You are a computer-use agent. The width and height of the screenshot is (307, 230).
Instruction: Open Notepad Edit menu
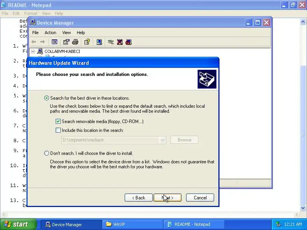tap(16, 13)
